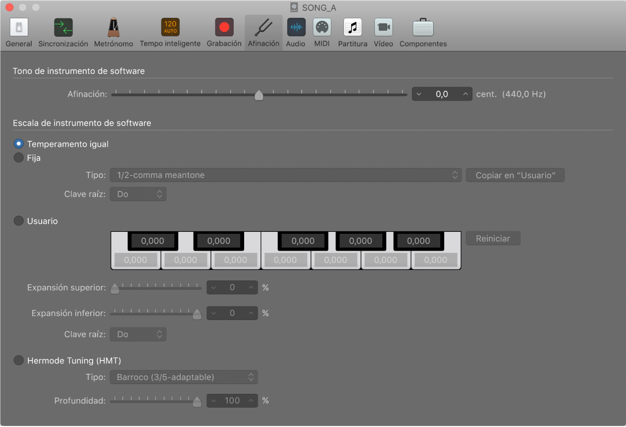Click the Grabación record icon
The height and width of the screenshot is (427, 626).
point(224,28)
